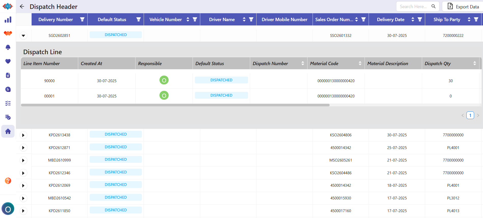Expand the KPD2612069 row
Image resolution: width=483 pixels, height=218 pixels.
pyautogui.click(x=23, y=185)
